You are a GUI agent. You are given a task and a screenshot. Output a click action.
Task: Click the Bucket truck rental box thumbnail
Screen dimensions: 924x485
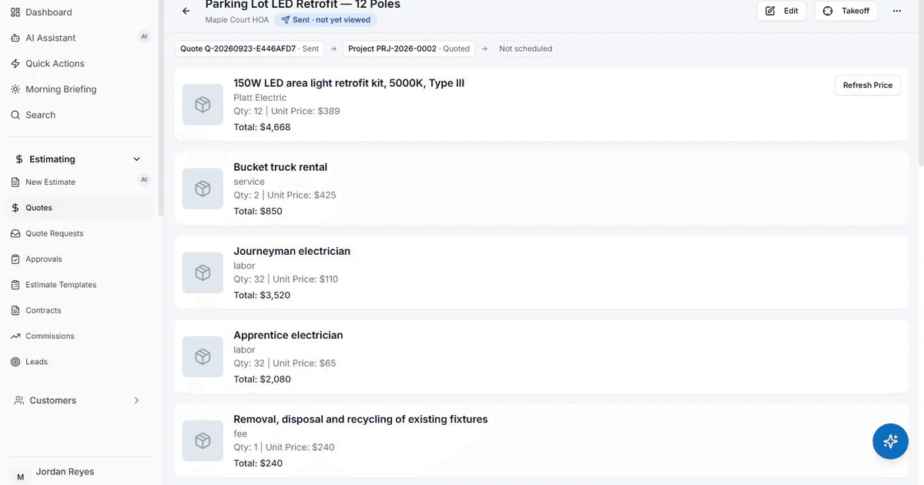point(203,189)
